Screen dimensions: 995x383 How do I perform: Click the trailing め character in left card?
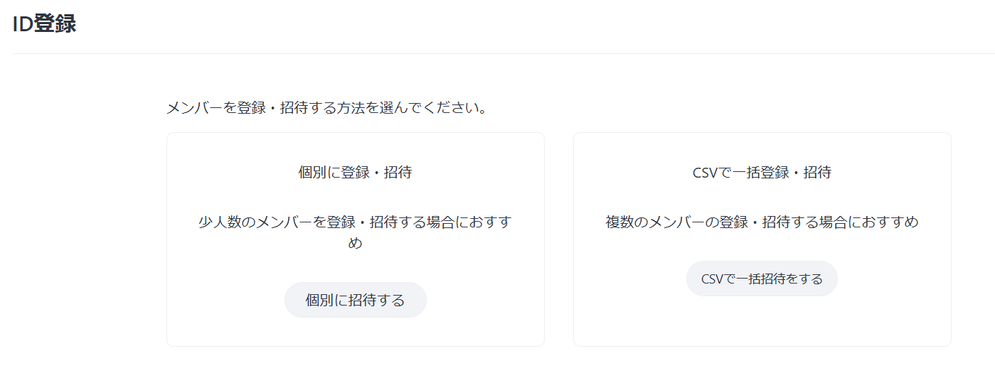tap(355, 243)
